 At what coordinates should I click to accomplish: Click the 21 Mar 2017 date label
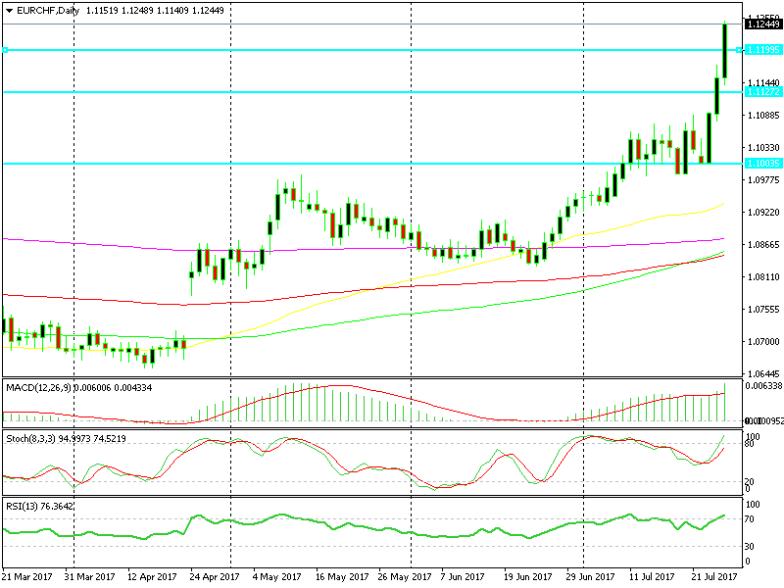click(27, 577)
